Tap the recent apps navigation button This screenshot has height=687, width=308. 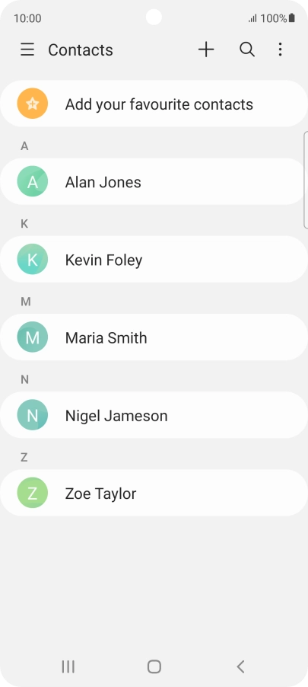click(x=68, y=666)
